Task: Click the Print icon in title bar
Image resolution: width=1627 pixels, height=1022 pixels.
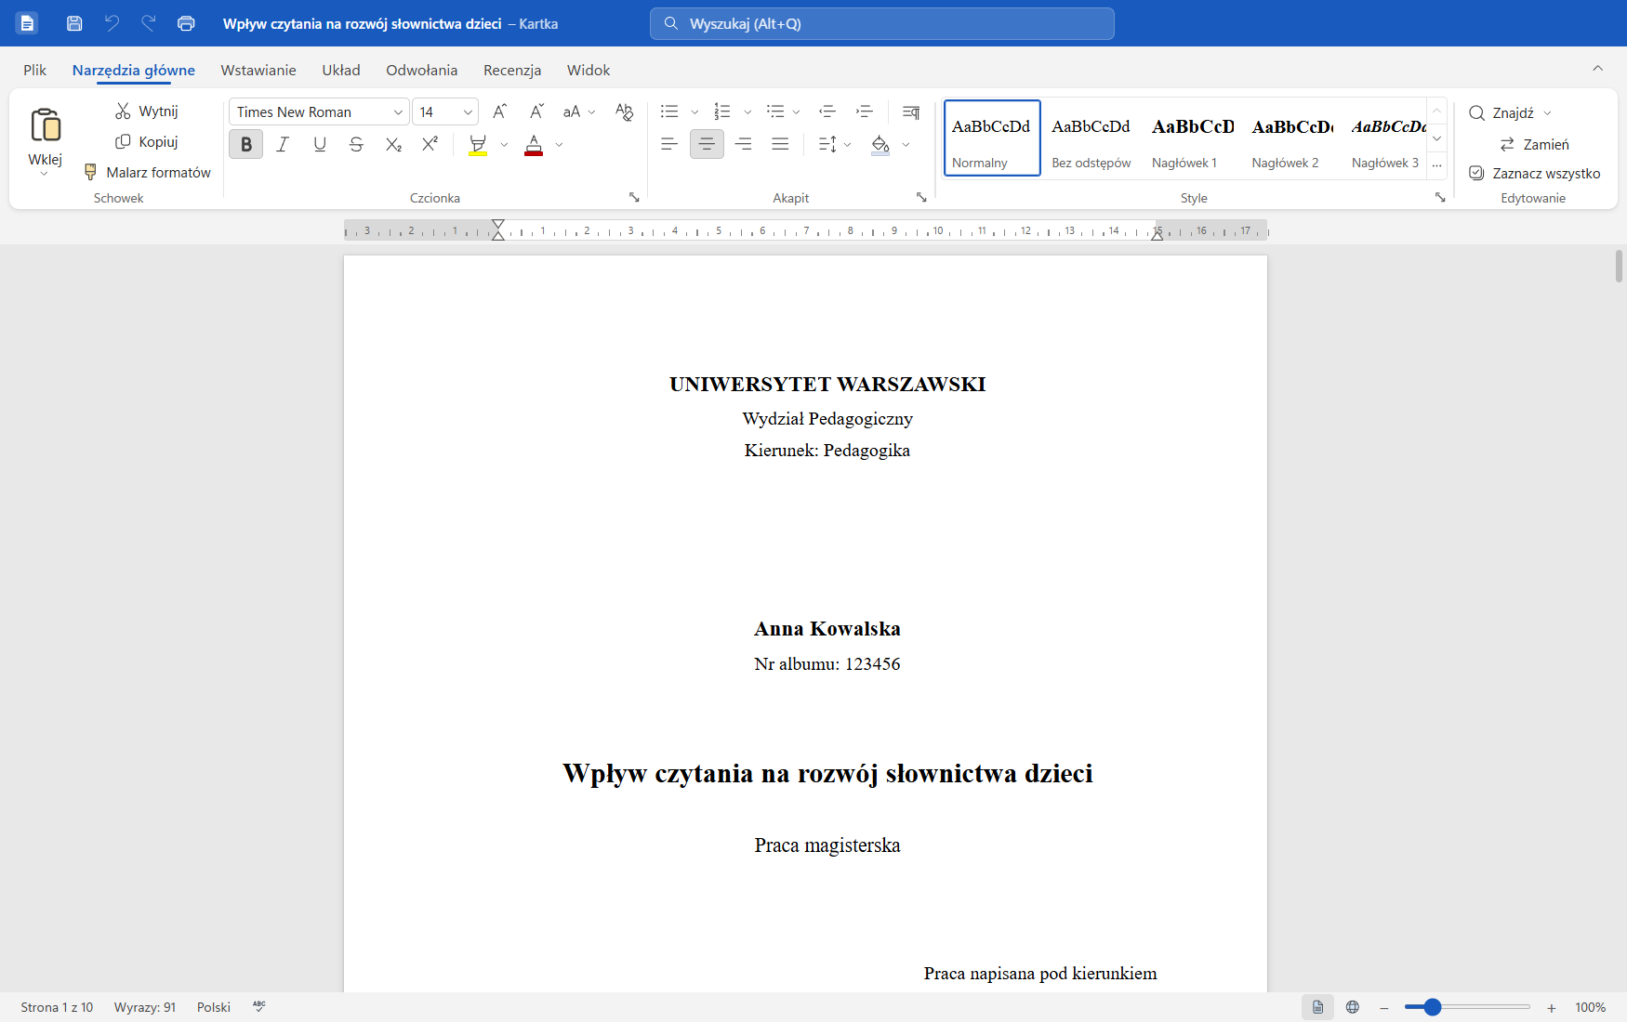Action: pyautogui.click(x=186, y=23)
